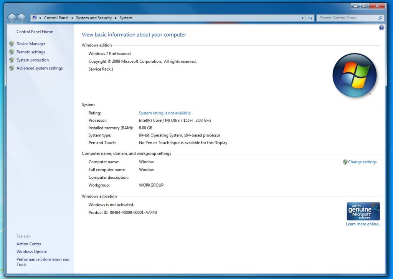
Task: Click the blue help question mark icon
Action: pos(381,28)
